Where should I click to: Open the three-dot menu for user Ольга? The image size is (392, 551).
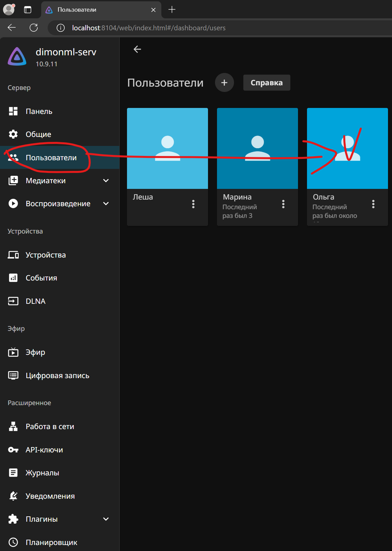[x=373, y=204]
